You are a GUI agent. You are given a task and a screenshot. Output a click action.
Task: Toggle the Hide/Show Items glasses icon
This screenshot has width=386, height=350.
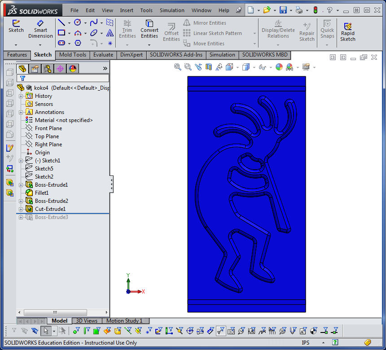click(x=263, y=67)
